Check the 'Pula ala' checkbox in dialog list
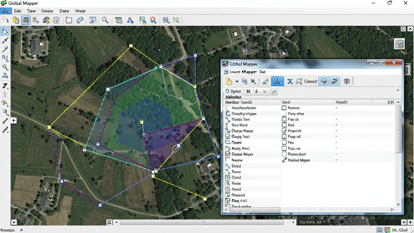Screen dimensions: 414x233 click(x=284, y=148)
